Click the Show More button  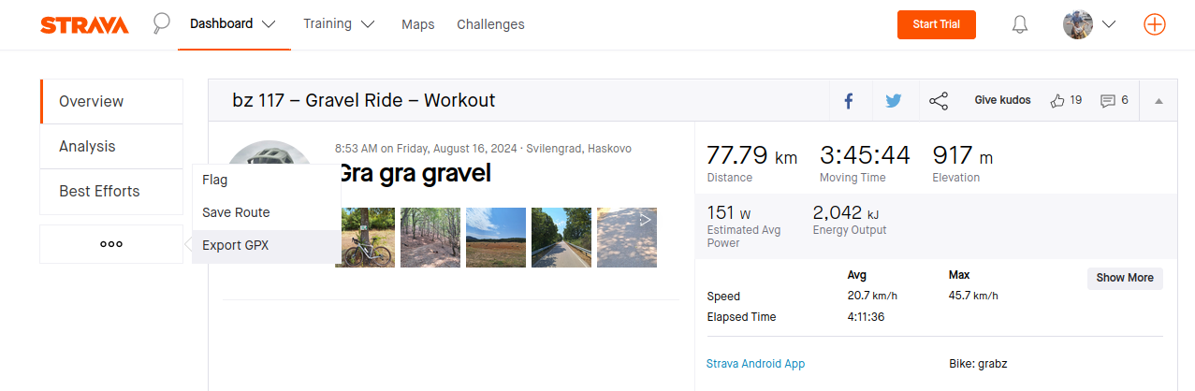point(1125,278)
